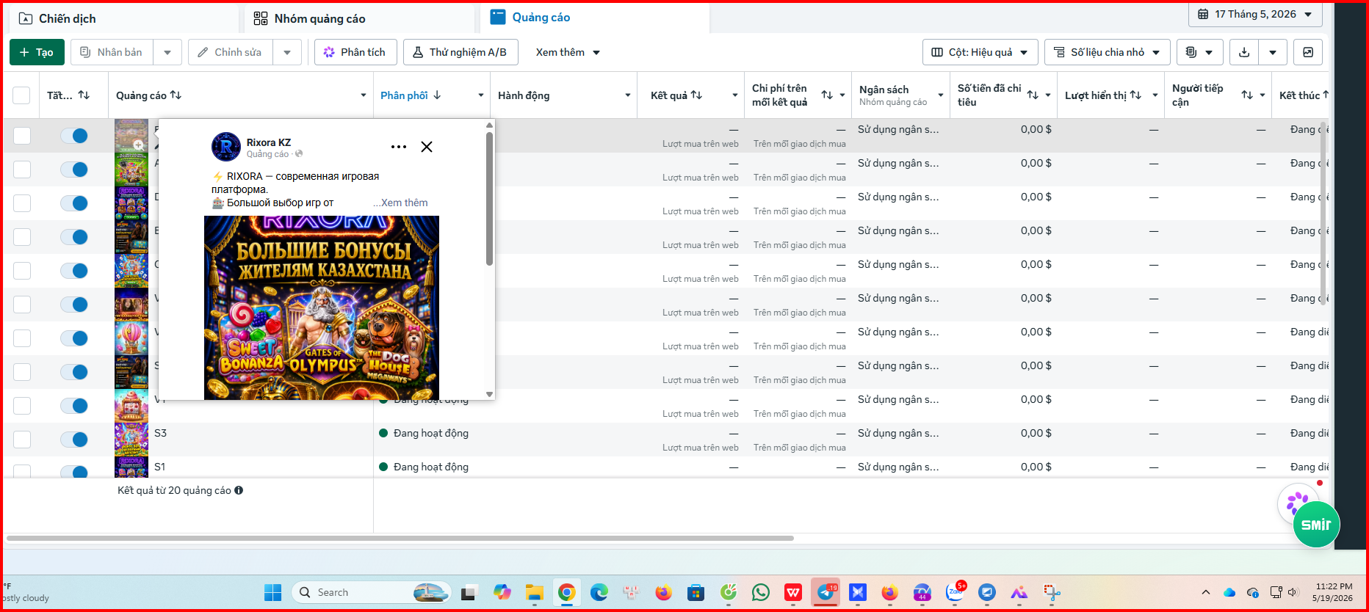Click the sort icon on Lượt hiển thị

coord(1135,95)
